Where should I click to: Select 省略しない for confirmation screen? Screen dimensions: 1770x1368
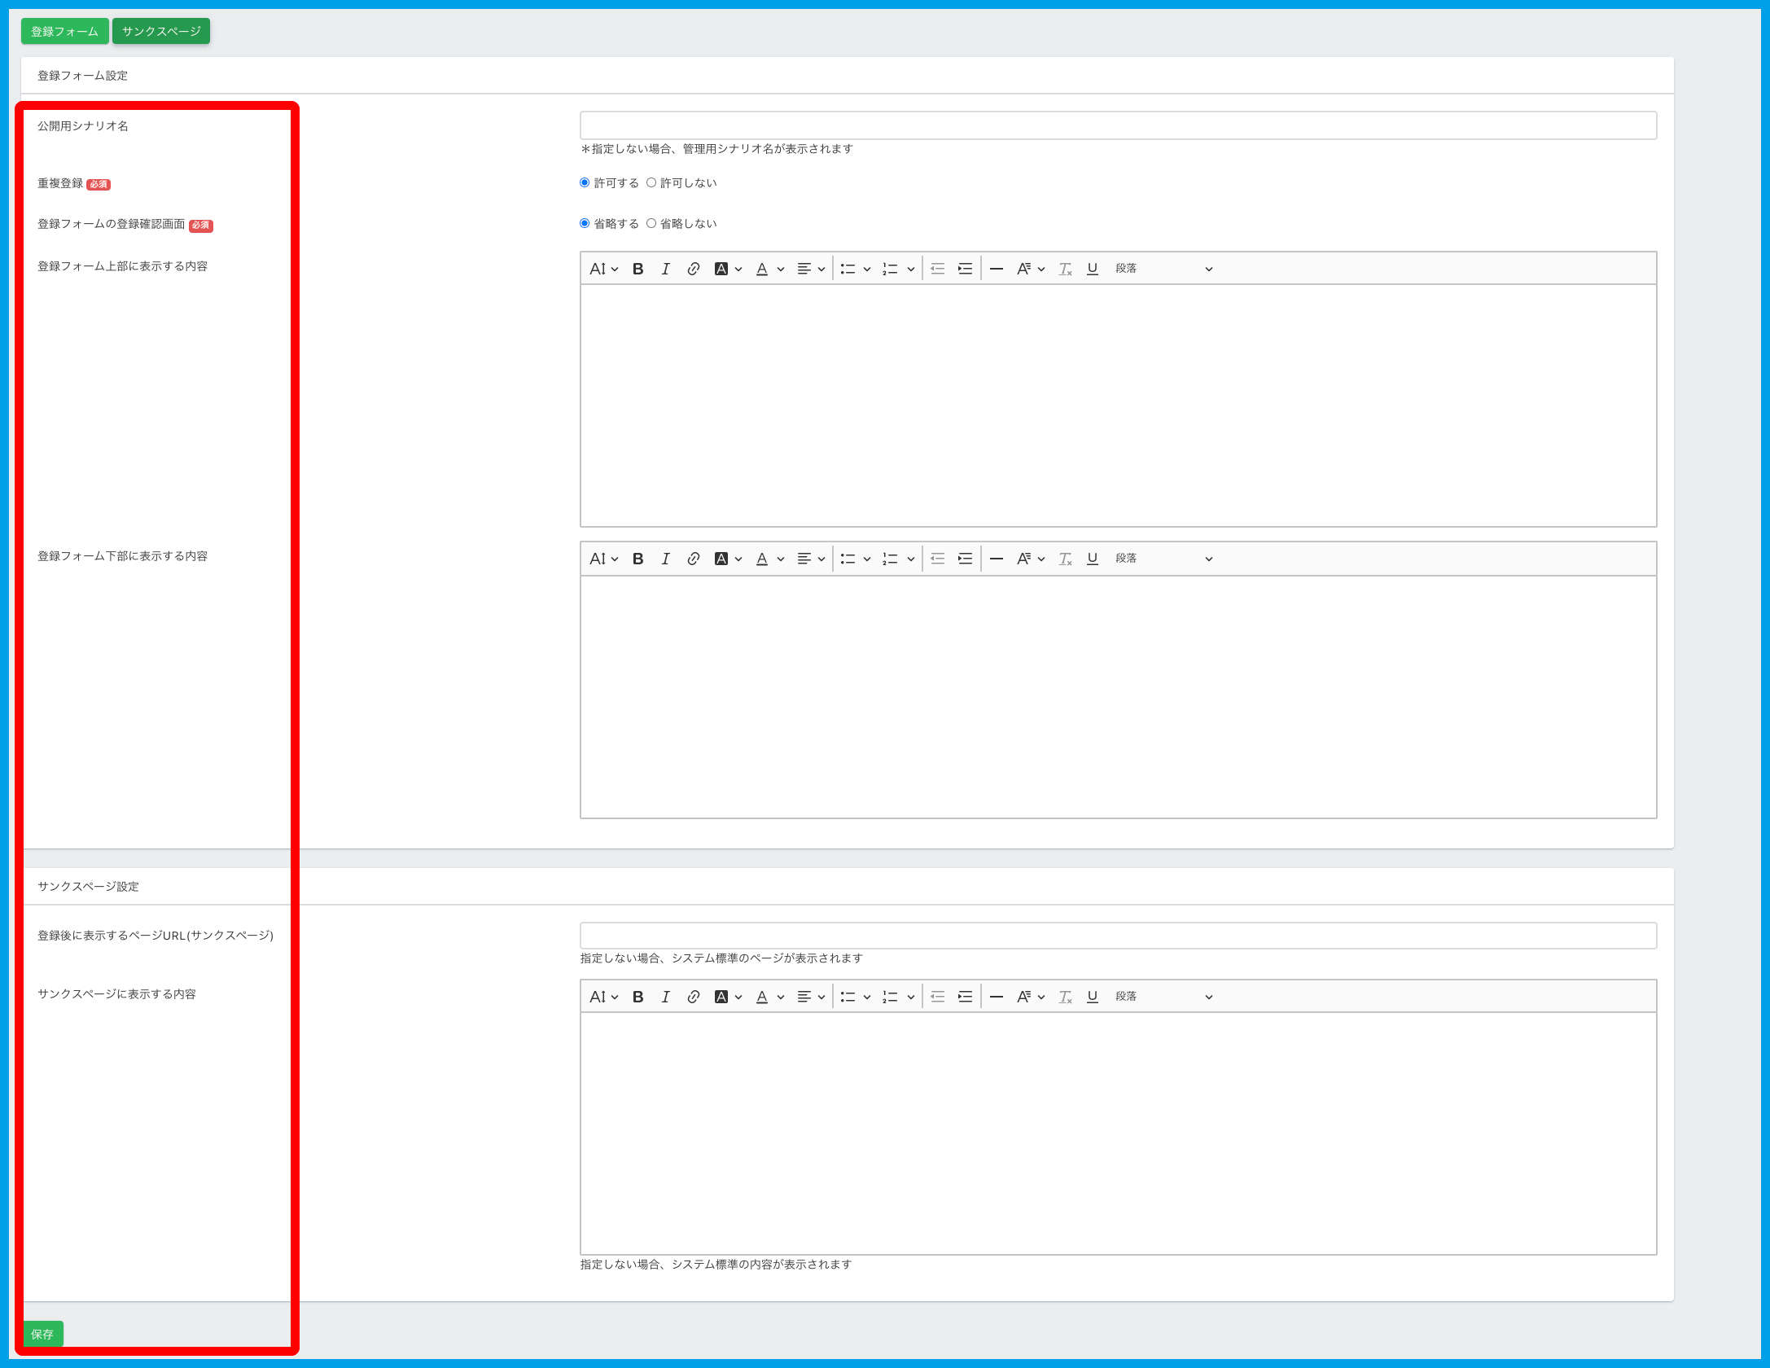click(x=651, y=224)
